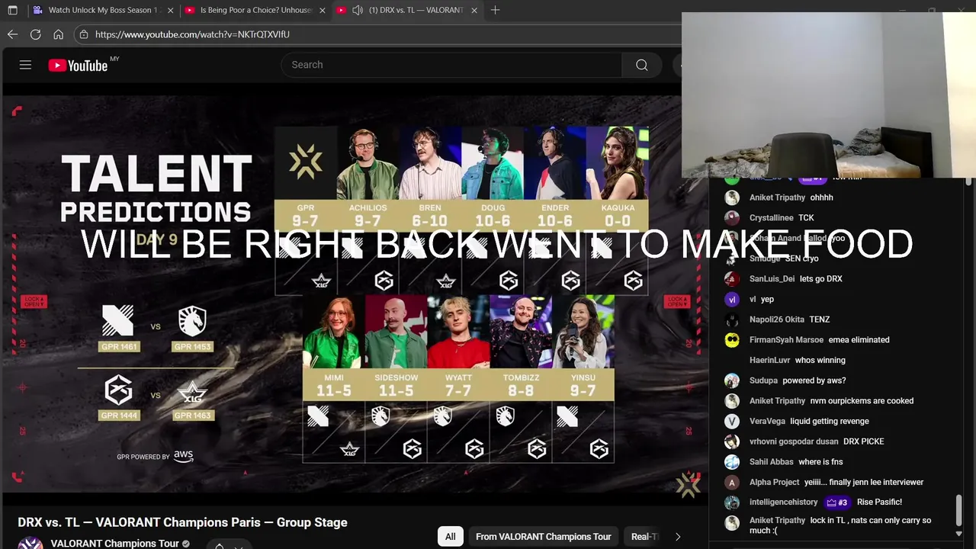Click Alpha Project's 'A' avatar
The width and height of the screenshot is (976, 549).
(732, 483)
